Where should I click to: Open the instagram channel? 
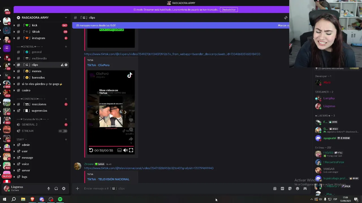[x=42, y=38]
